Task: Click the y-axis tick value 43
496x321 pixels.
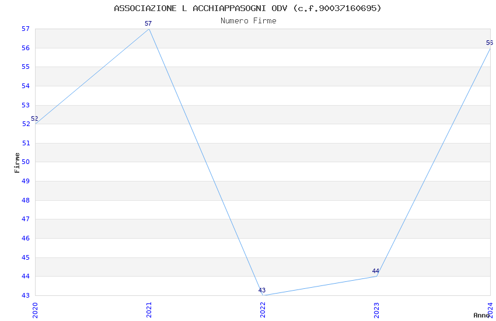Action: click(x=26, y=296)
